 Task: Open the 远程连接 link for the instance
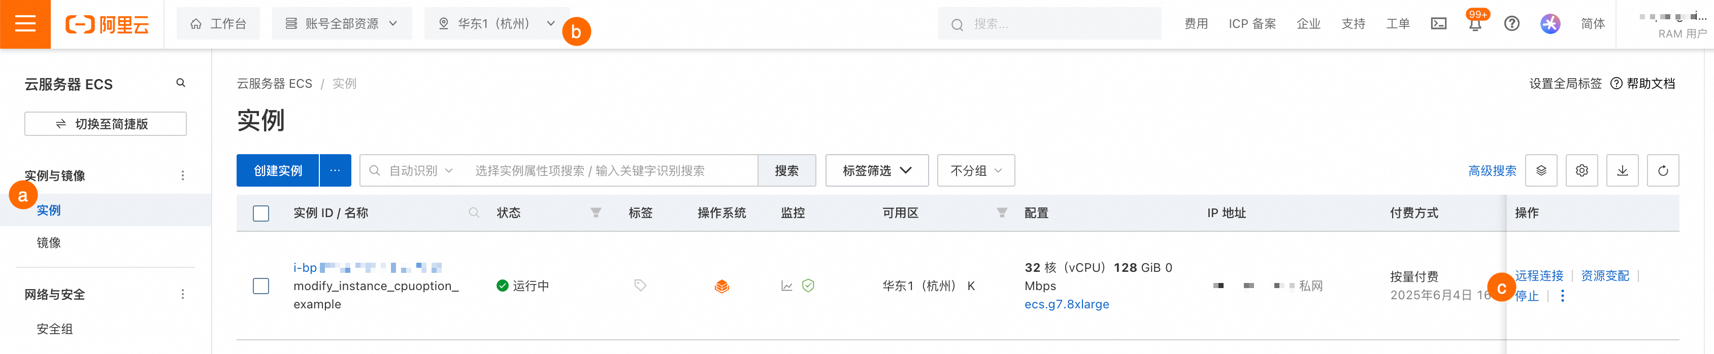point(1538,275)
